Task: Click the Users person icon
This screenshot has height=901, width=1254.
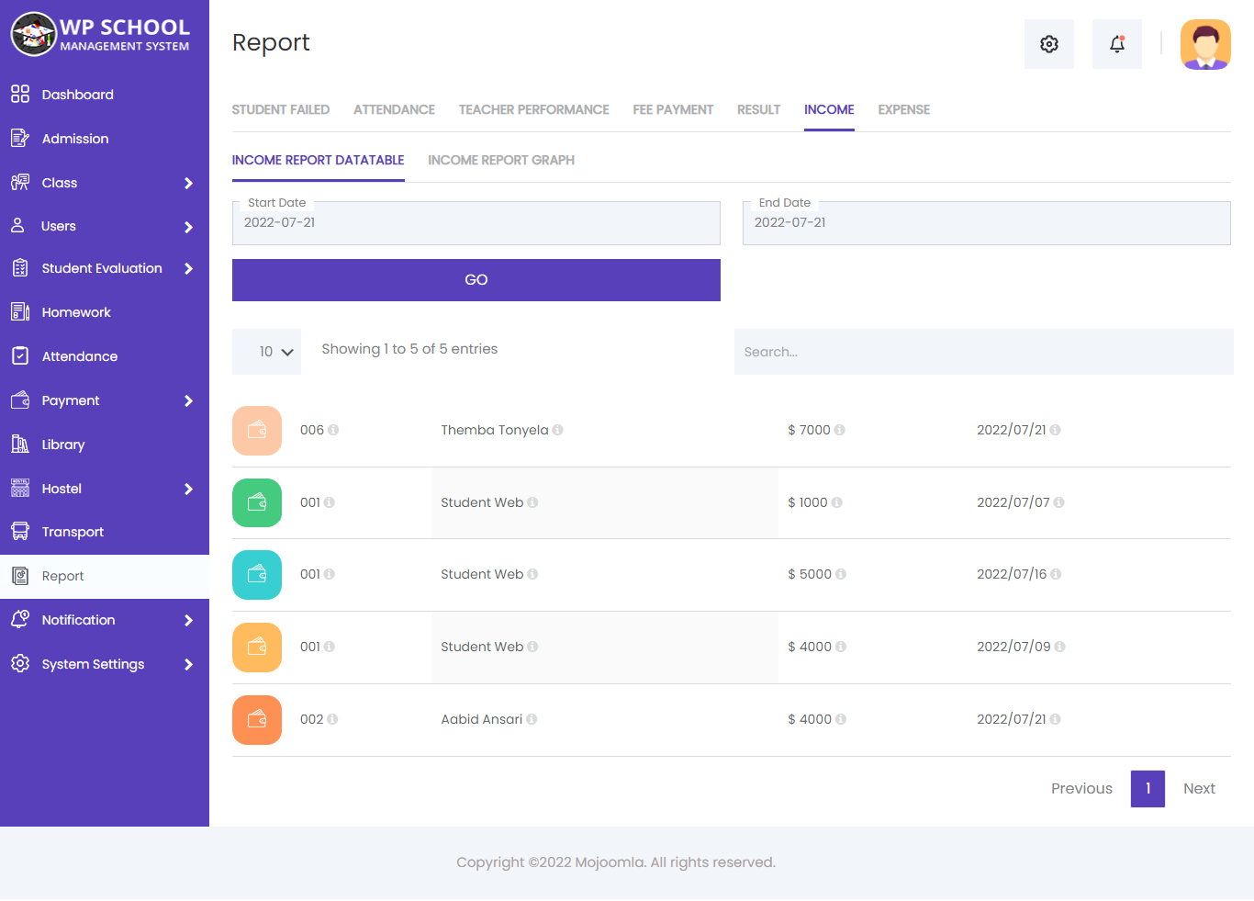Action: click(x=17, y=225)
